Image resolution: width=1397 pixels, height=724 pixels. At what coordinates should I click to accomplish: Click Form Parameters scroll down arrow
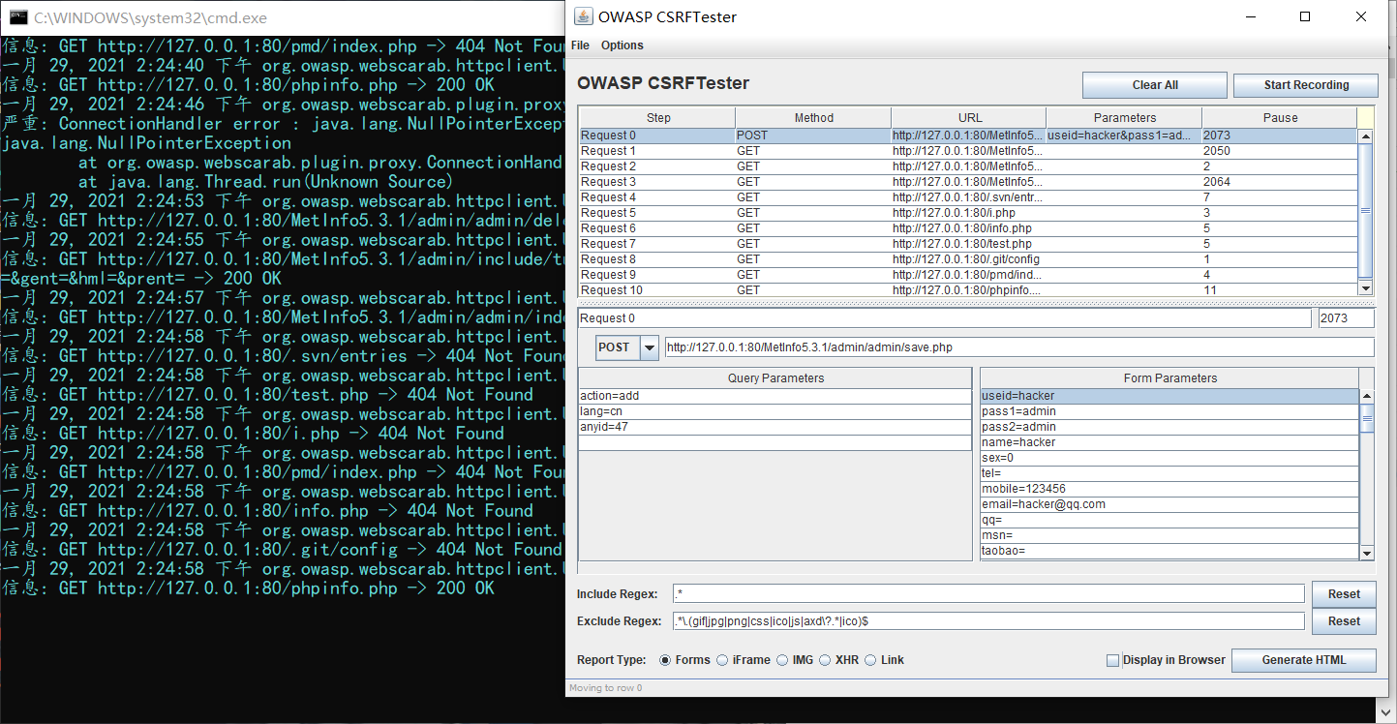1367,553
